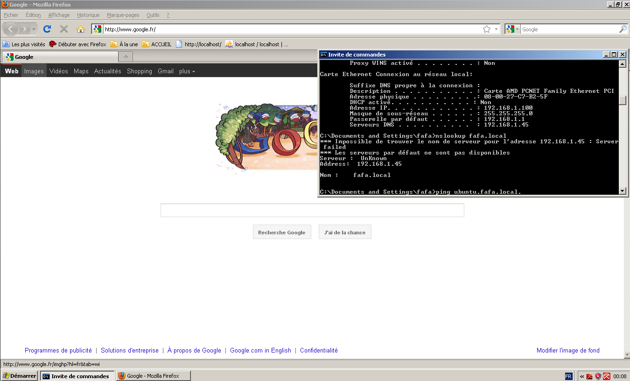The image size is (630, 381).
Task: Click the Google search text box
Action: tap(312, 211)
